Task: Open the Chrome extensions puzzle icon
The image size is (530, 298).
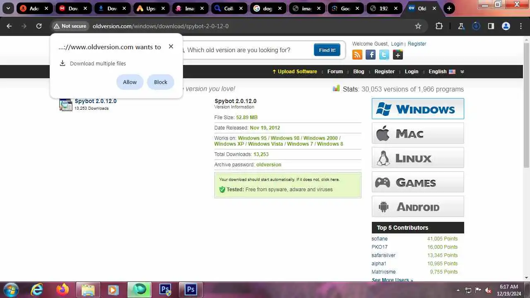Action: tap(439, 26)
